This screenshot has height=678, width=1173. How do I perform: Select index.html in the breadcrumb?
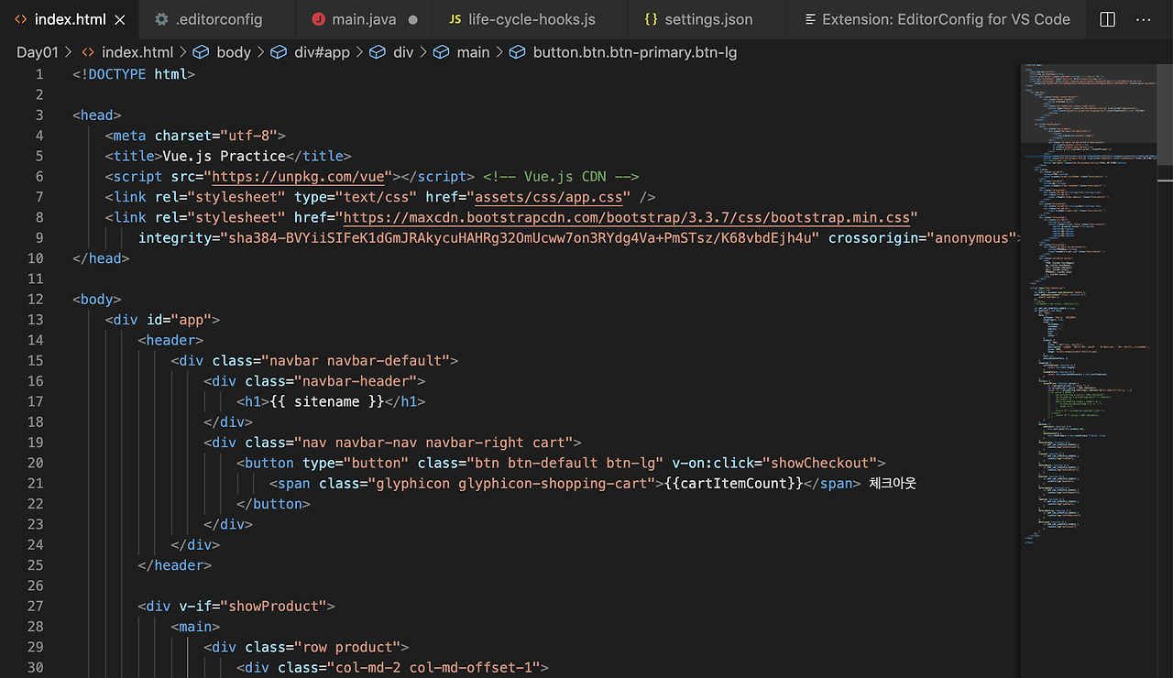(137, 52)
